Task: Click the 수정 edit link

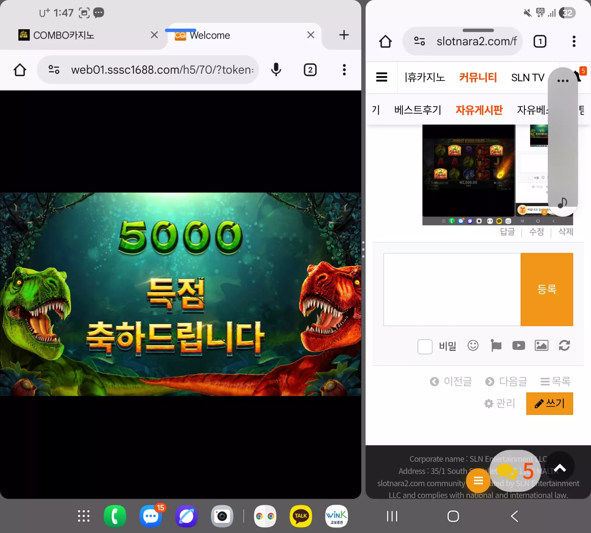Action: click(x=536, y=232)
